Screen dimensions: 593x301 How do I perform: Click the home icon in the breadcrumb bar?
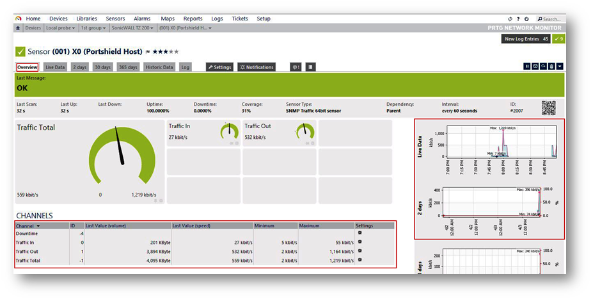[18, 28]
